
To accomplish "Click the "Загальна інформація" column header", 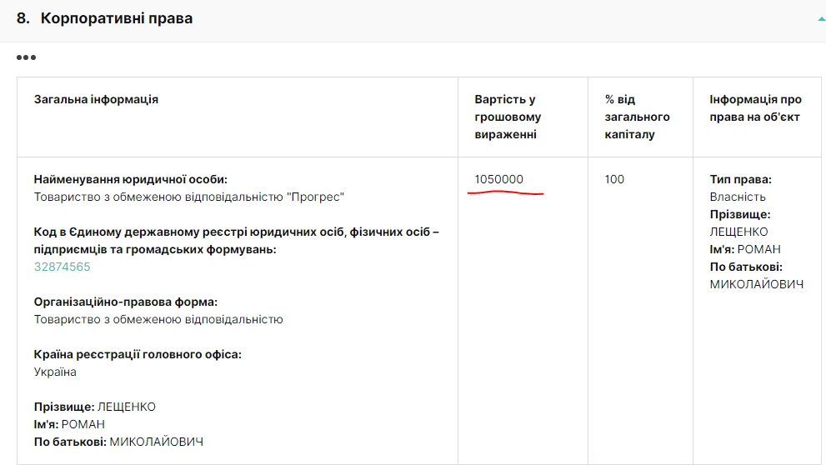I will (x=96, y=99).
